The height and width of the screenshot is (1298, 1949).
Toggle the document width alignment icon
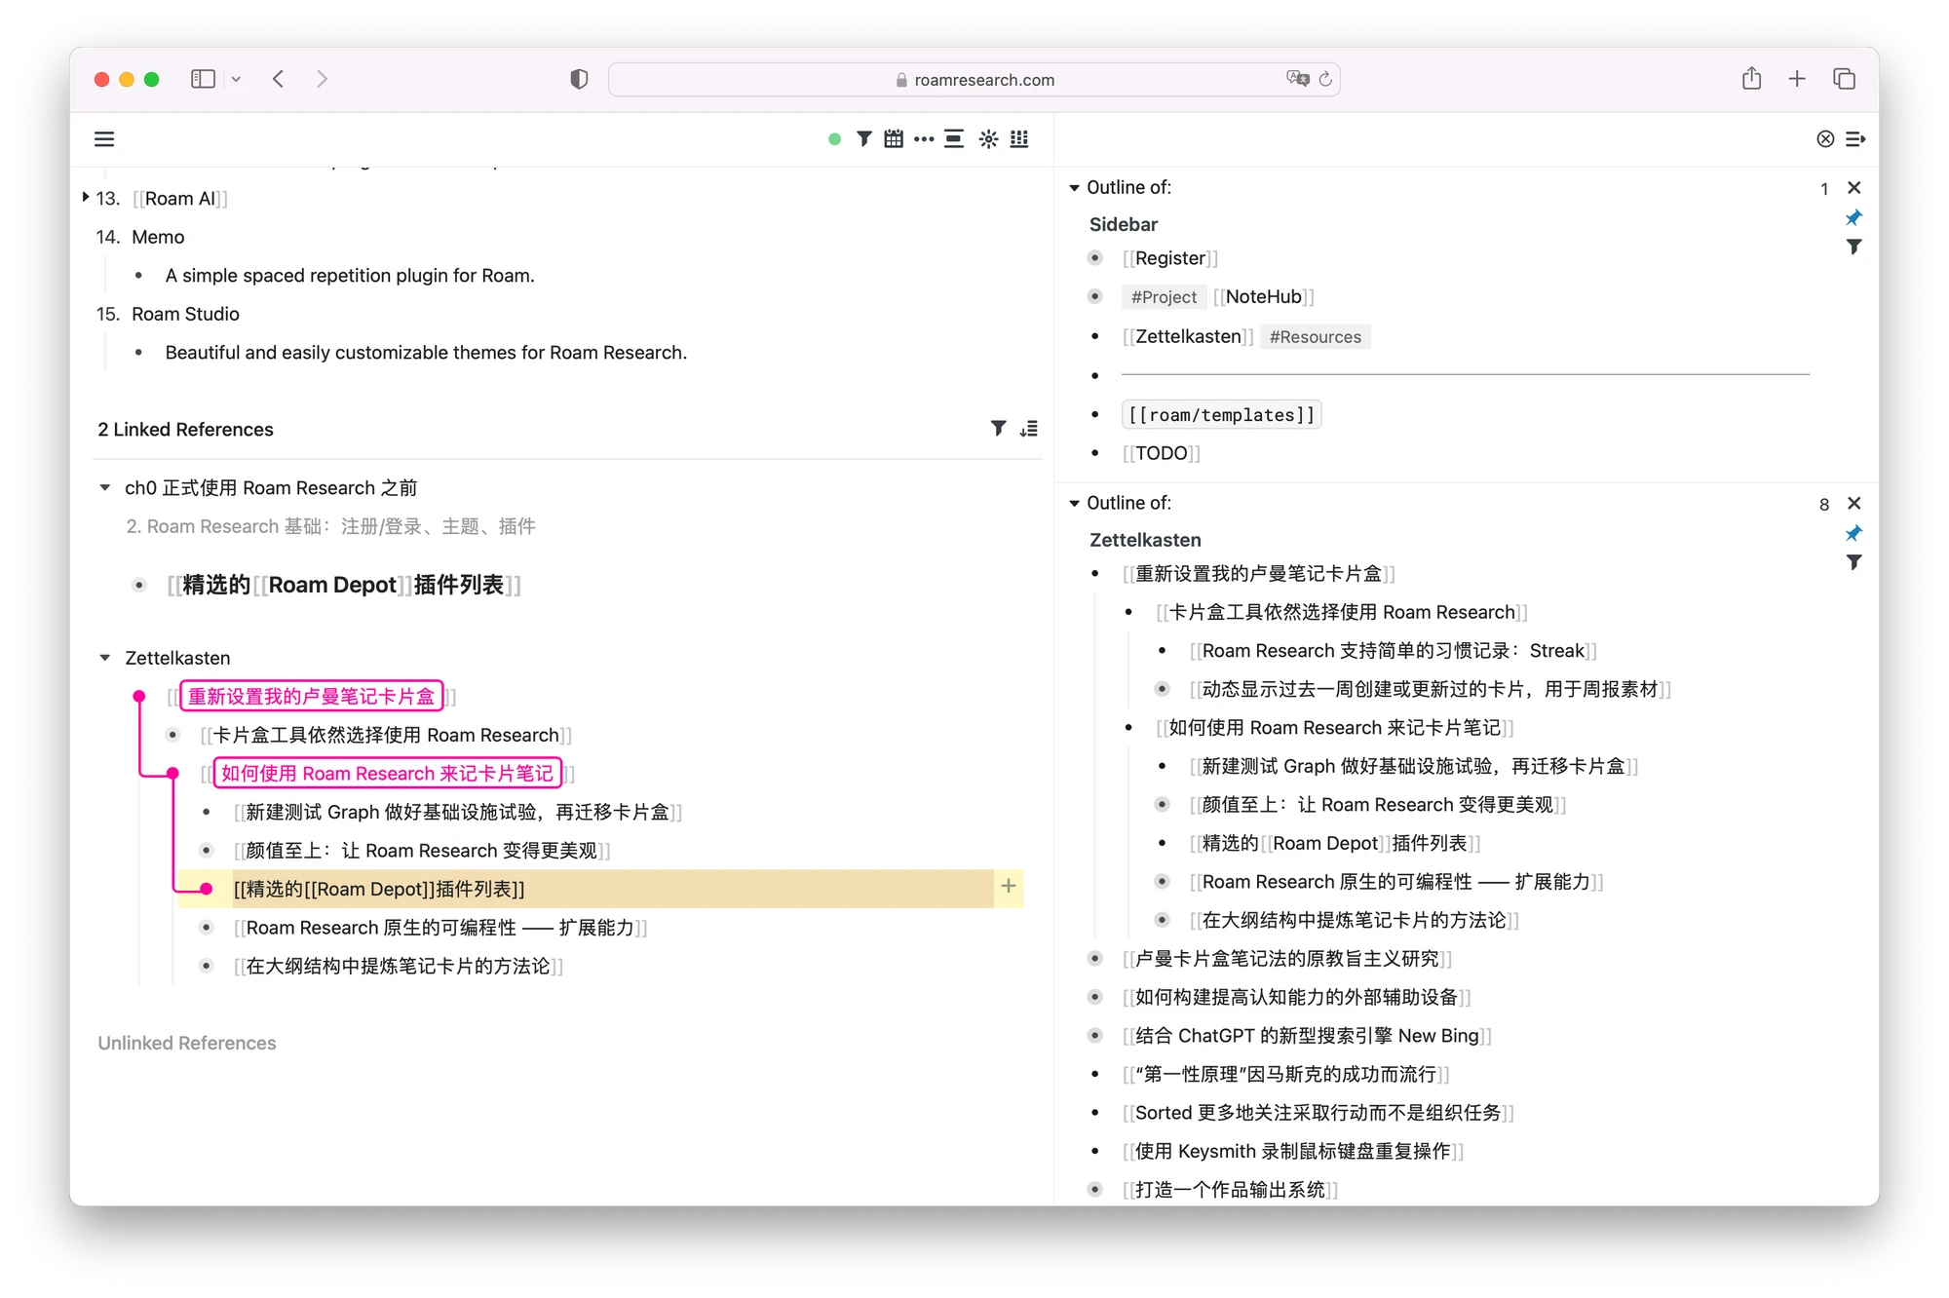coord(954,139)
